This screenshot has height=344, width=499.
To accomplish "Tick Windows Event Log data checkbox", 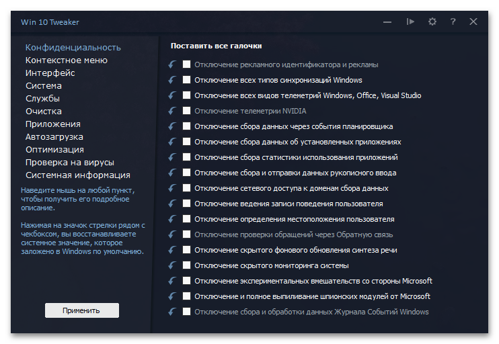I will coord(186,312).
